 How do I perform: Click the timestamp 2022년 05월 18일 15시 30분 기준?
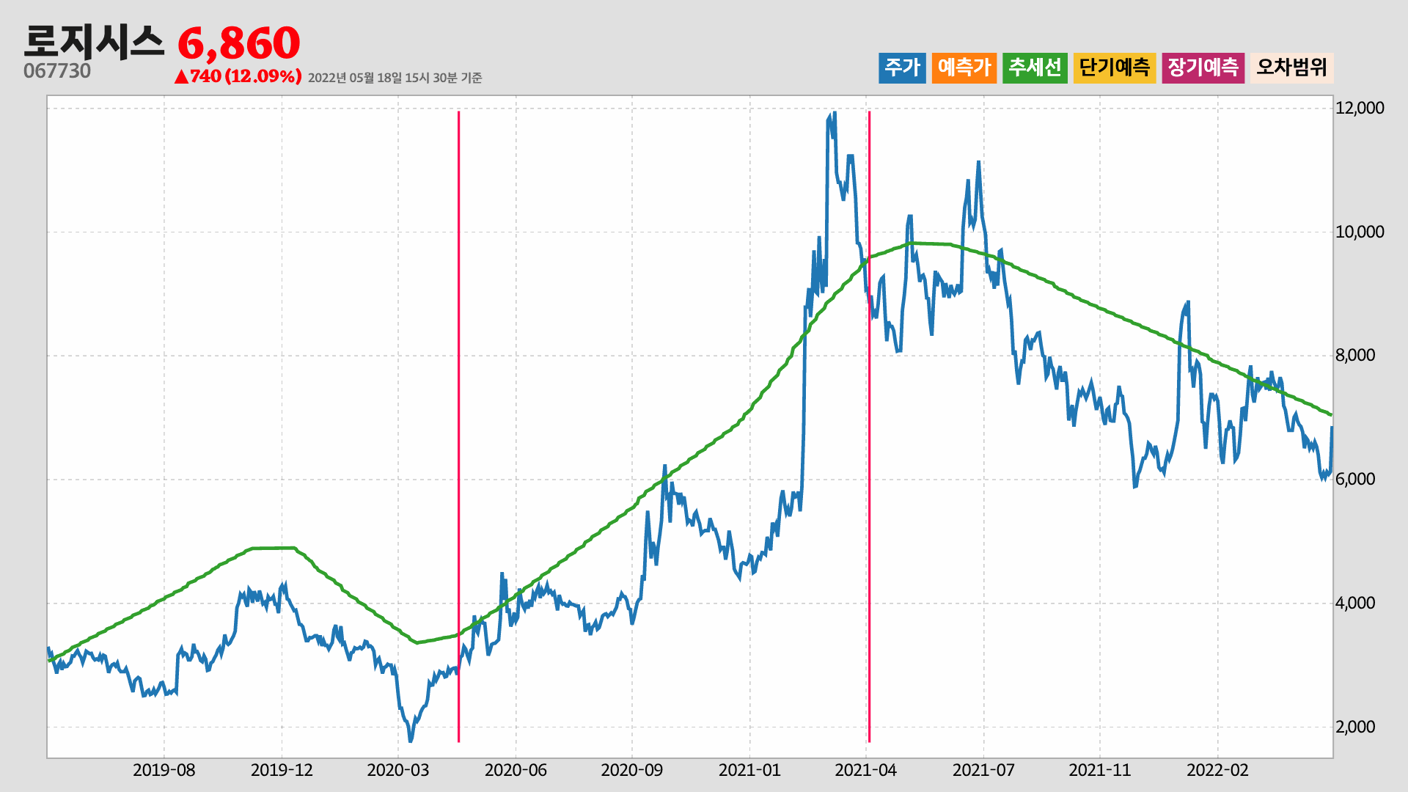click(x=395, y=78)
